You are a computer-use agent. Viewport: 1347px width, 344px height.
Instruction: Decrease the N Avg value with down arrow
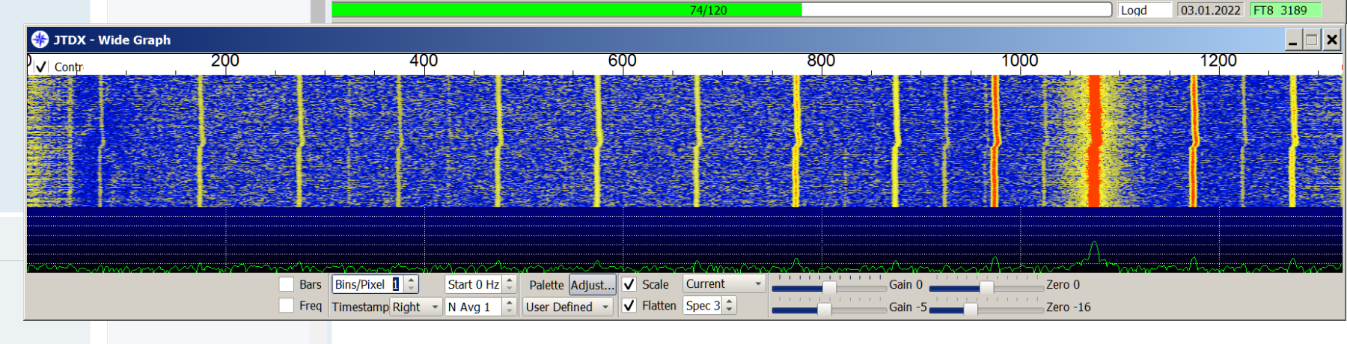[x=510, y=311]
